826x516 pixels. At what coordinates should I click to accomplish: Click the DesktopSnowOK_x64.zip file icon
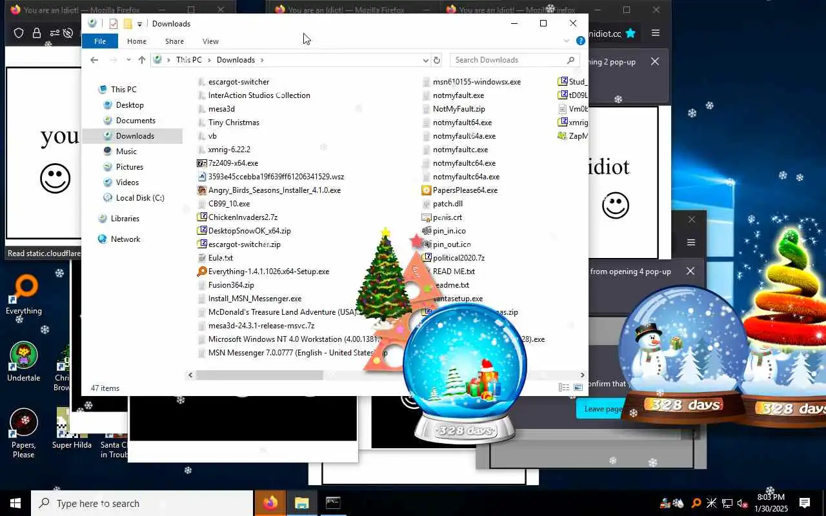pos(202,231)
